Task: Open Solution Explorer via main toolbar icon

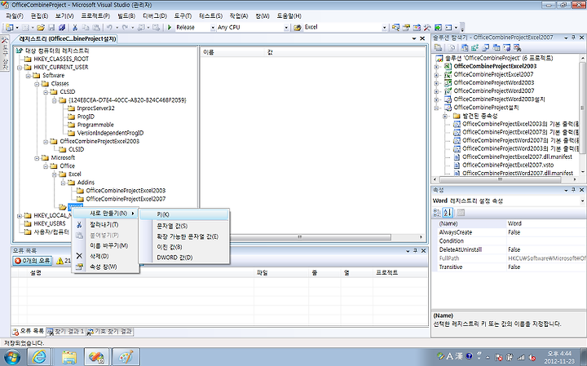Action: [395, 28]
